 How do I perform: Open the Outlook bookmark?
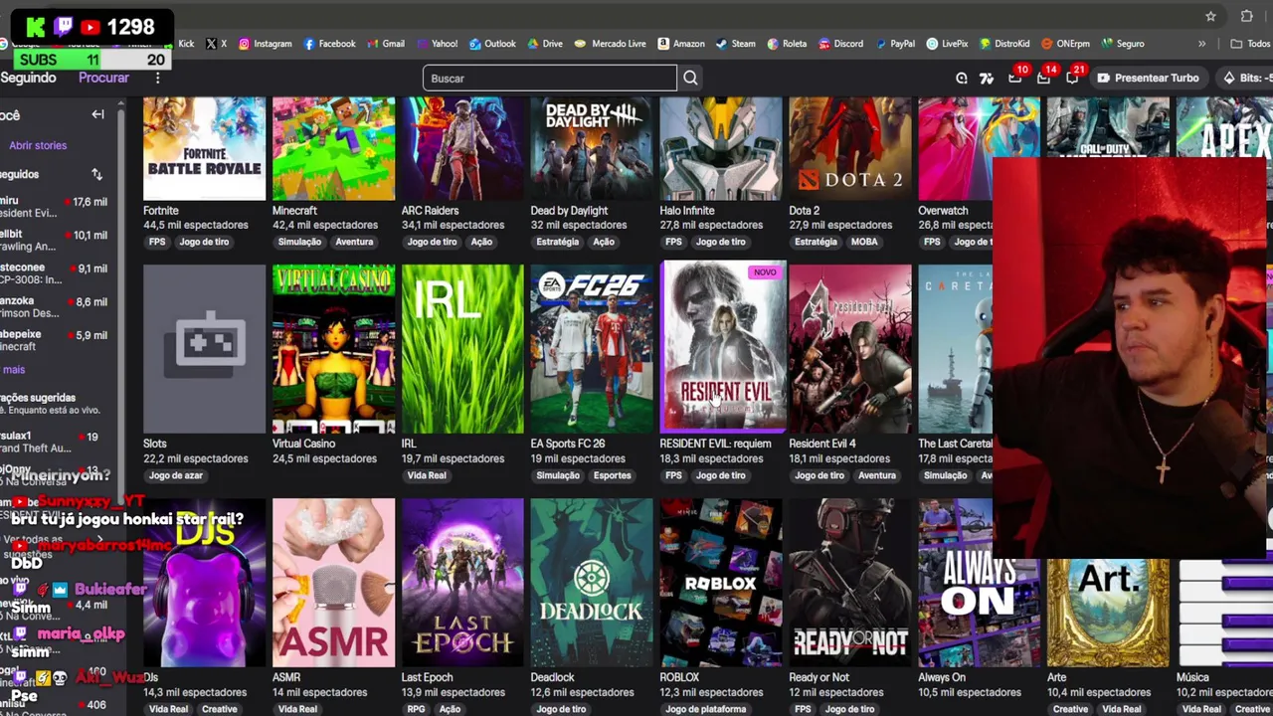pos(492,44)
